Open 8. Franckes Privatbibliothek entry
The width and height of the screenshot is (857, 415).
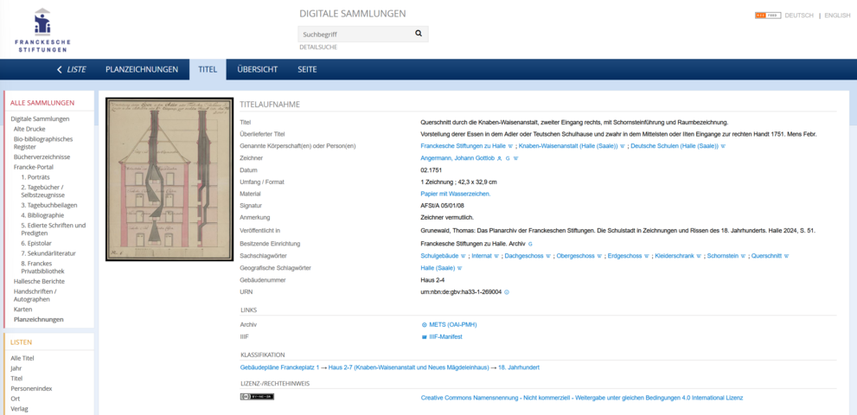pos(43,267)
